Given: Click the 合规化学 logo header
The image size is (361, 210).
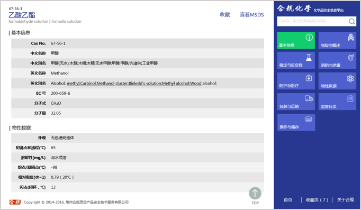Looking at the screenshot, I should 310,9.
